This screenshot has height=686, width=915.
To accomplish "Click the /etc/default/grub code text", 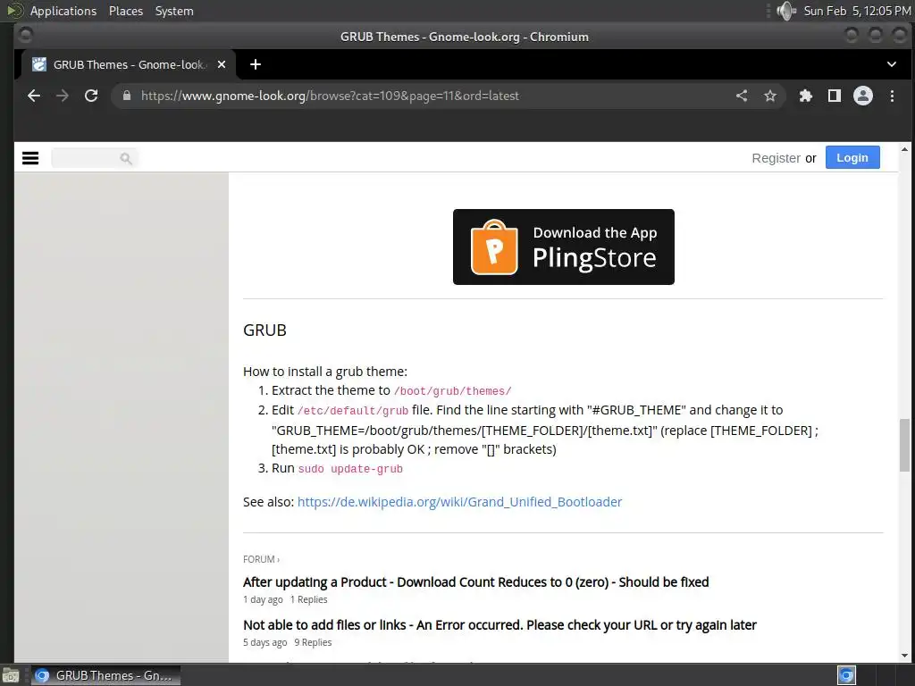I will click(x=353, y=411).
